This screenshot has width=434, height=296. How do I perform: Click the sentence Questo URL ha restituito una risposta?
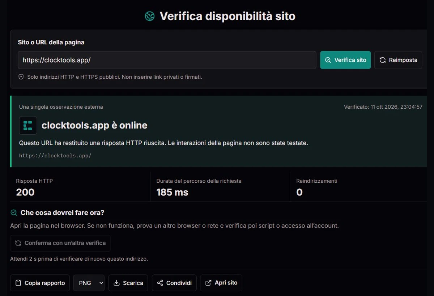pos(163,143)
